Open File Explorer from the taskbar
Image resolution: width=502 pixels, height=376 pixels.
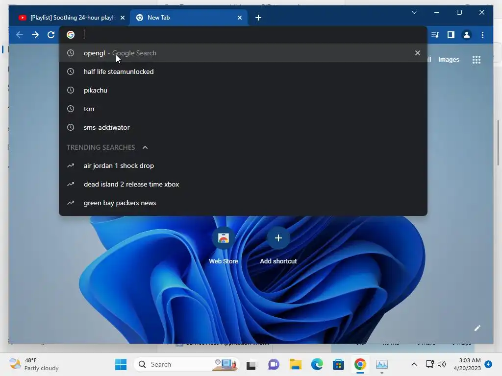295,364
